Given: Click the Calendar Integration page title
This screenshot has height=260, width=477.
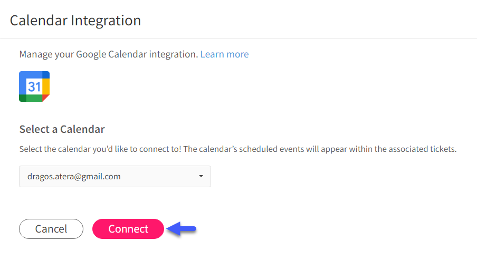Looking at the screenshot, I should pyautogui.click(x=75, y=21).
